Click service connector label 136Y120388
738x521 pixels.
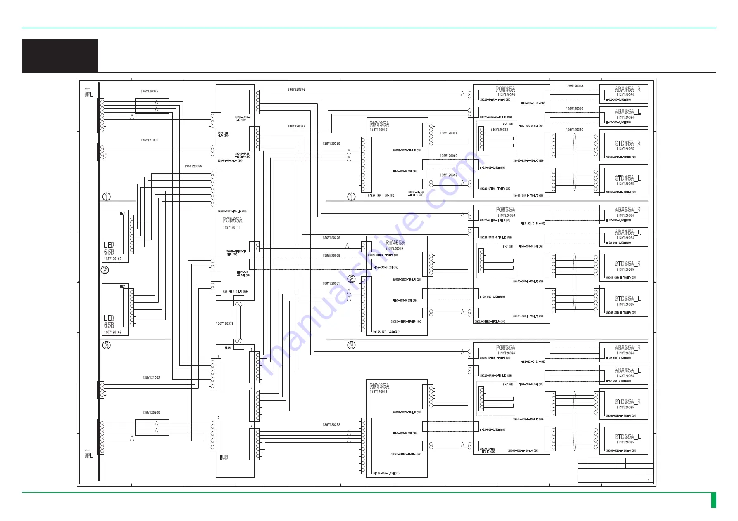(x=499, y=130)
